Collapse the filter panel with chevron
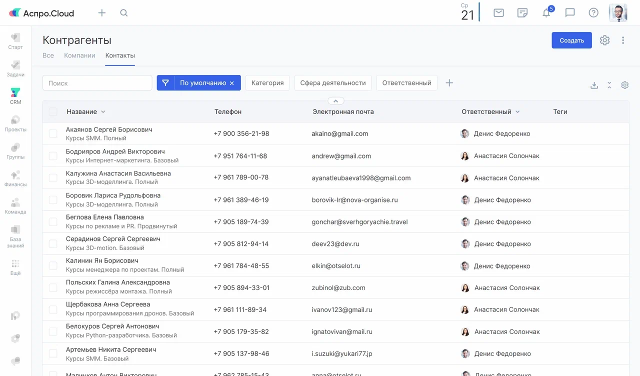The image size is (640, 376). (x=335, y=101)
